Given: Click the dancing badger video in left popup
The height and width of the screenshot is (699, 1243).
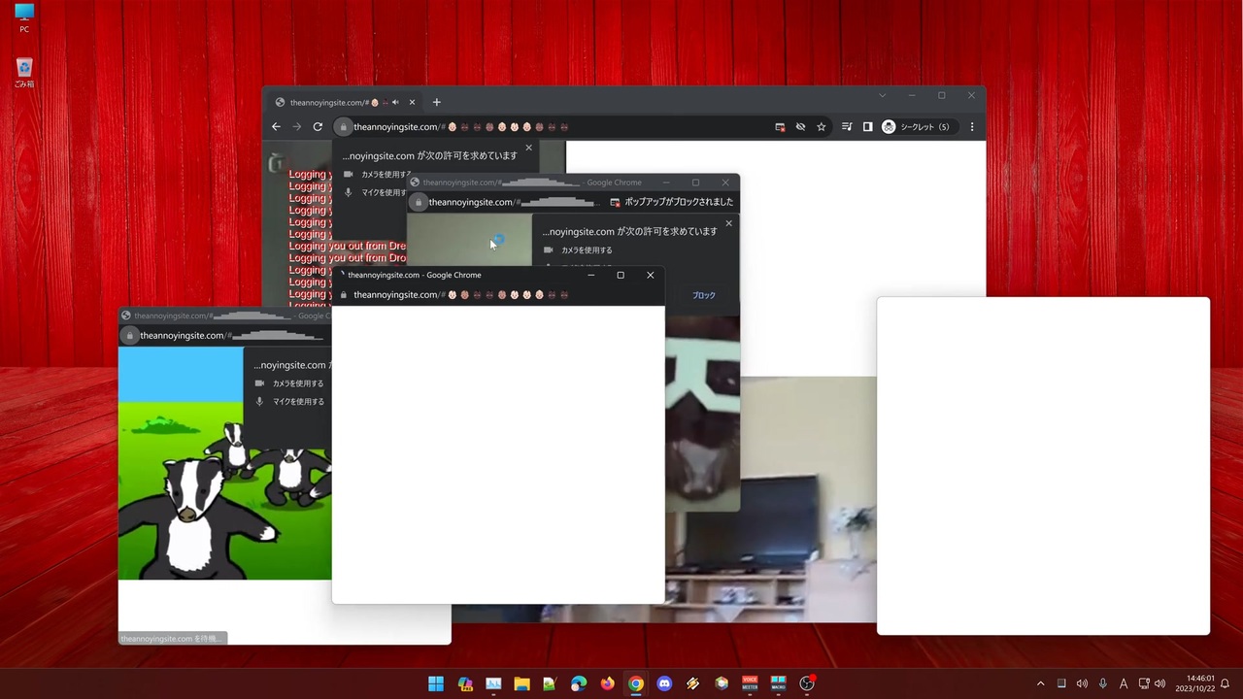Looking at the screenshot, I should 224,464.
